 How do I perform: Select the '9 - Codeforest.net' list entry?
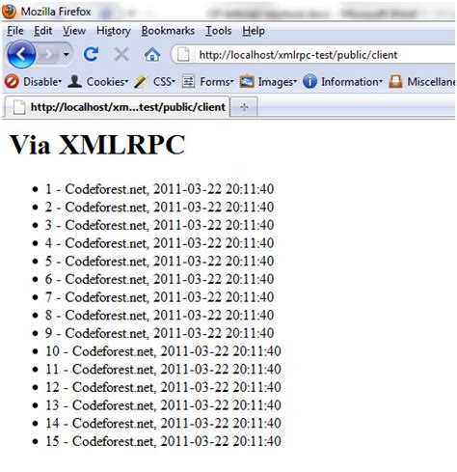(159, 333)
